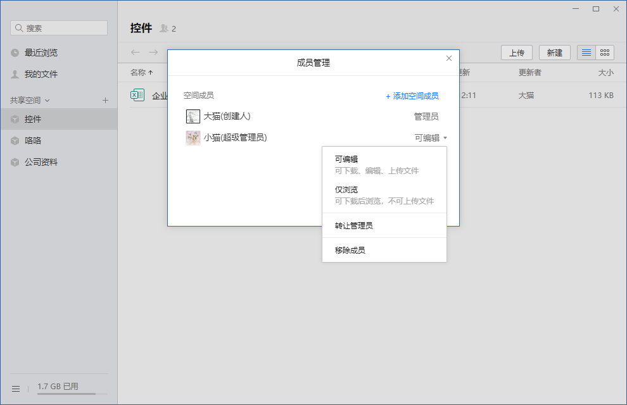The height and width of the screenshot is (405, 627).
Task: Switch to grid view icon
Action: click(x=605, y=53)
